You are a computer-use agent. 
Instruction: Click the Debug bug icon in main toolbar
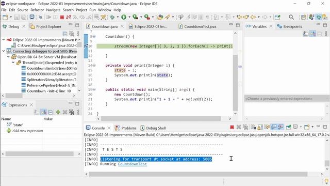point(112,17)
